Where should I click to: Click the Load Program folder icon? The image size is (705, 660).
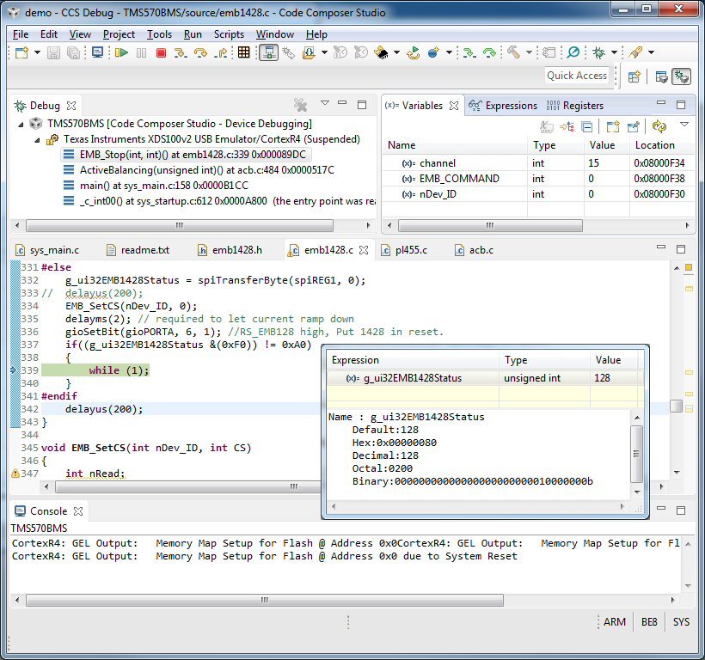click(309, 52)
